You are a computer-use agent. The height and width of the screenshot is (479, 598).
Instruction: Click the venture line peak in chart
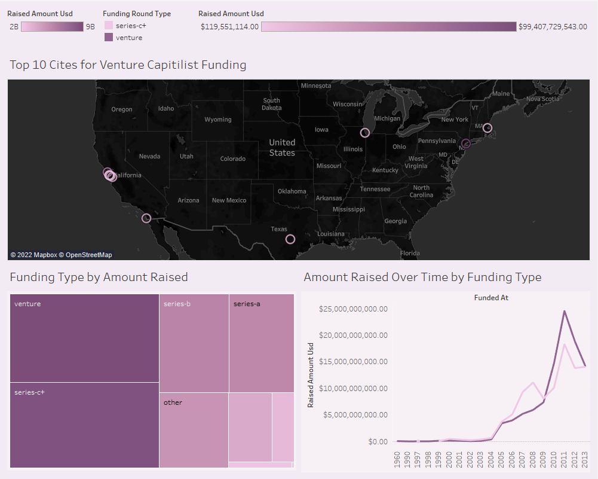564,311
